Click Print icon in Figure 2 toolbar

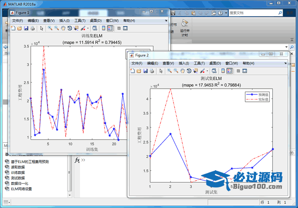pos(153,71)
